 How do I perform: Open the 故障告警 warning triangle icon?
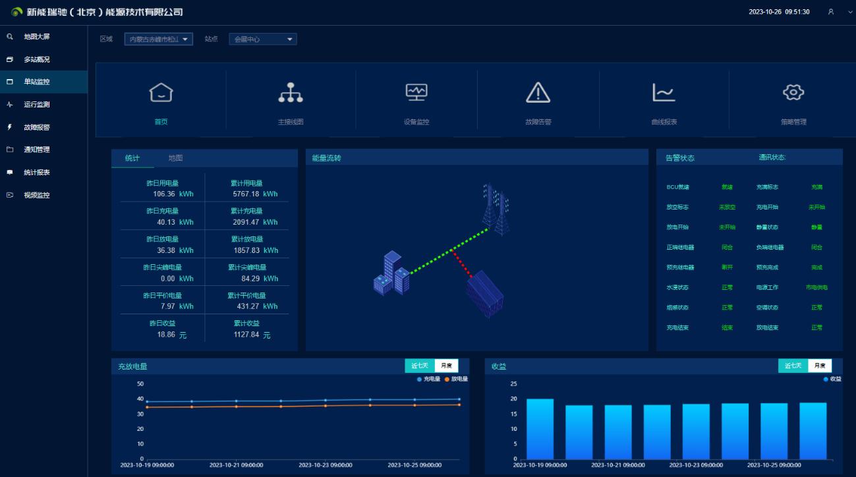click(538, 93)
